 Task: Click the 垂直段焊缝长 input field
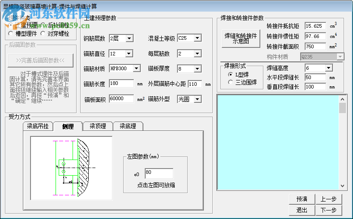tap(315, 87)
